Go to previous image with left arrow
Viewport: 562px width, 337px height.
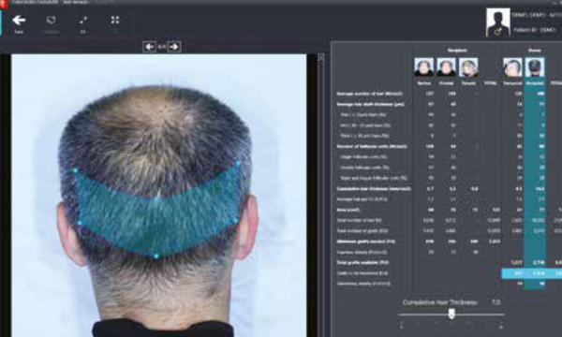(x=149, y=47)
